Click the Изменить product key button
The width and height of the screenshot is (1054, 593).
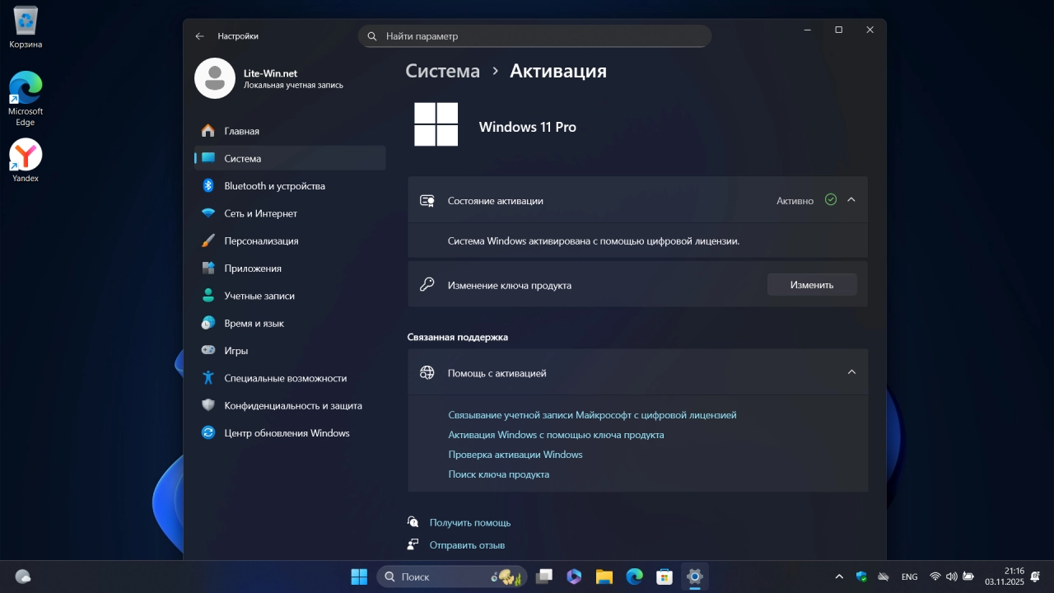pos(812,285)
